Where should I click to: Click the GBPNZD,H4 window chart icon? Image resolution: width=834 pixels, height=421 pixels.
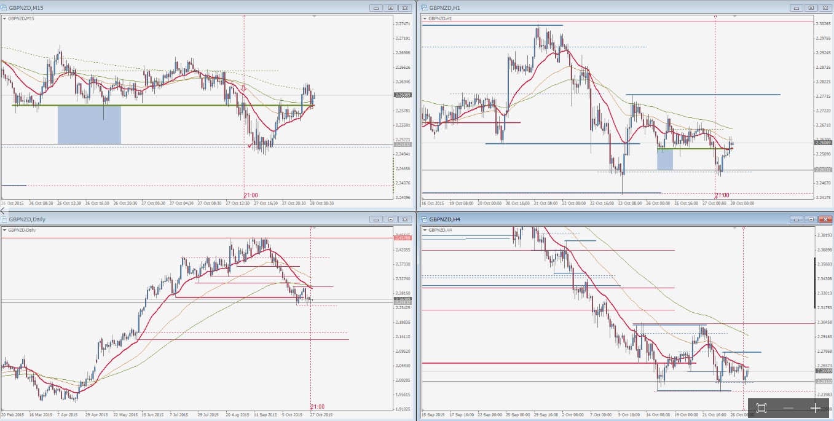tap(424, 219)
